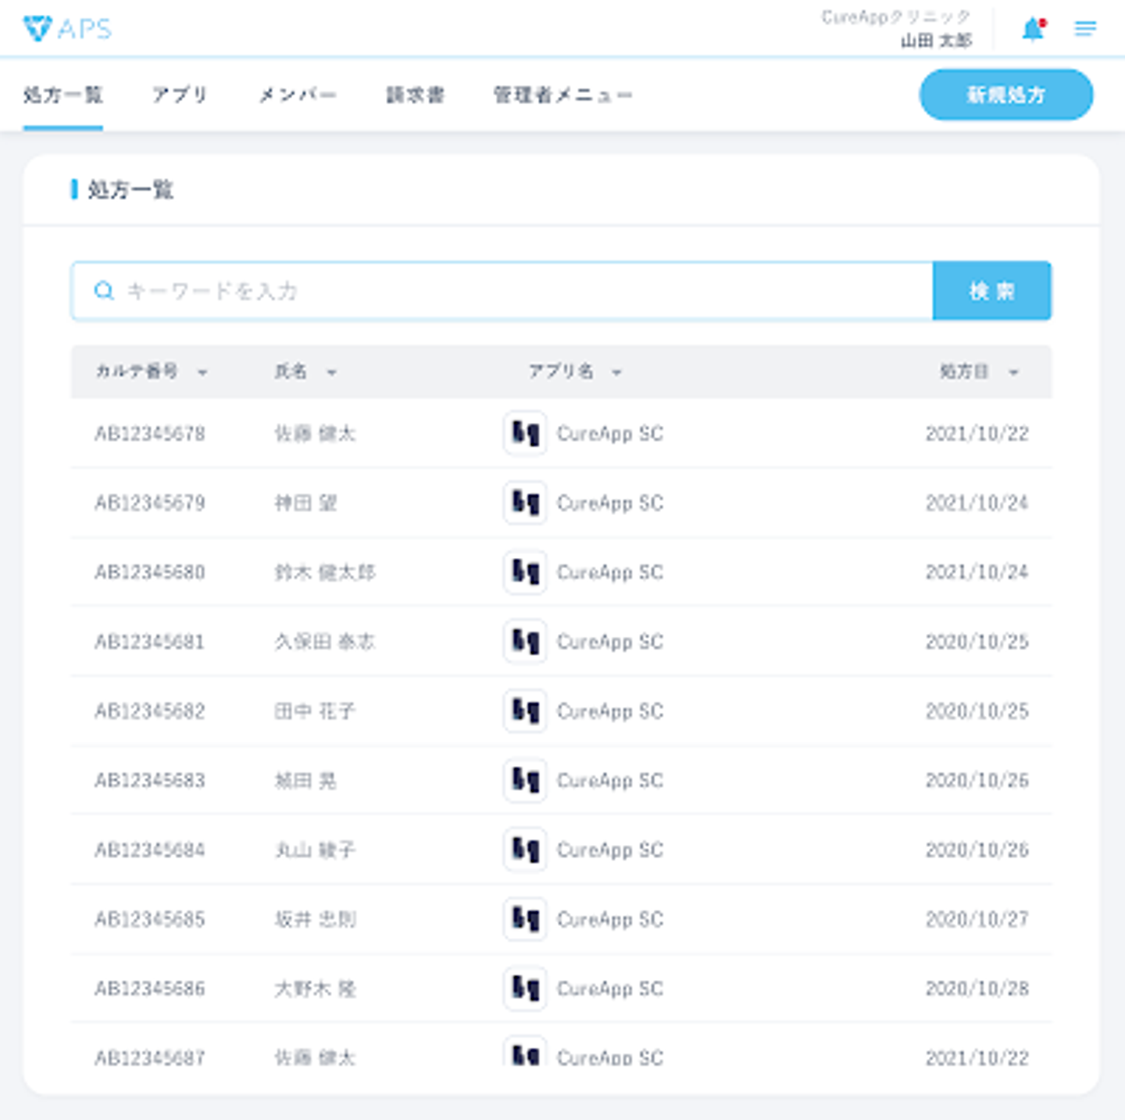Select record number AB12345685
The height and width of the screenshot is (1120, 1125).
[150, 920]
